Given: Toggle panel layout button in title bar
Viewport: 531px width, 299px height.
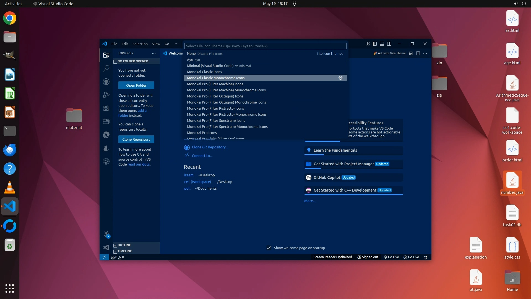Looking at the screenshot, I should 382,44.
